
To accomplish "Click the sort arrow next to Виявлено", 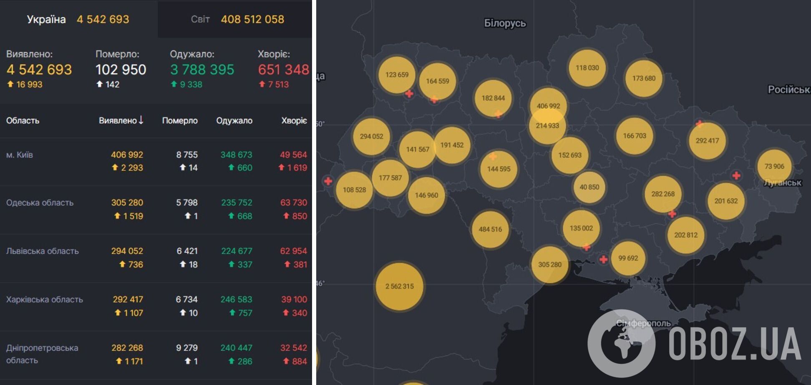I will click(141, 120).
